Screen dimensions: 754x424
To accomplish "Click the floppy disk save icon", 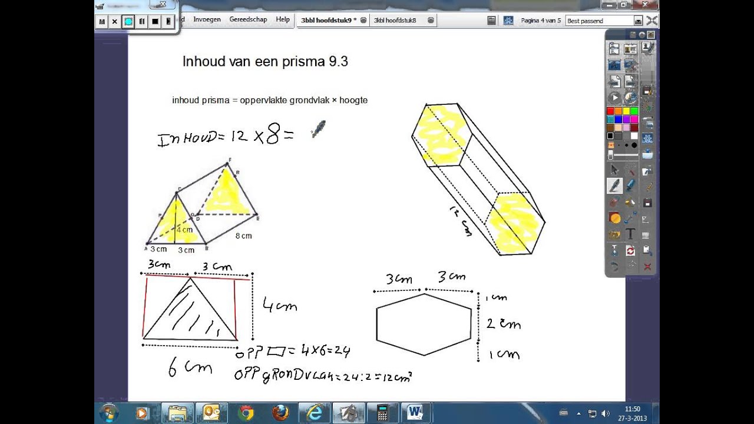I will click(x=647, y=203).
